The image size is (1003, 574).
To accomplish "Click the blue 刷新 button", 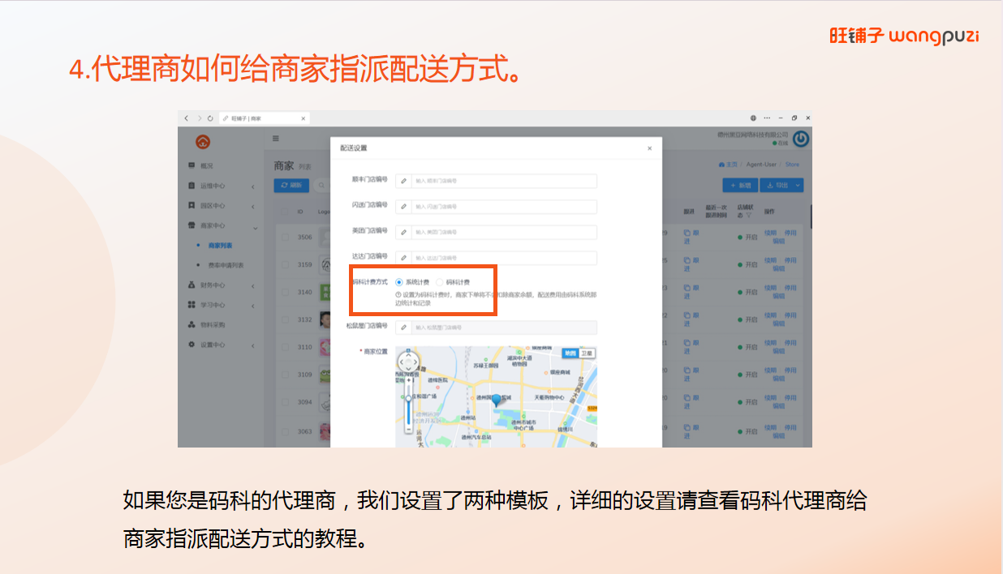I will click(x=291, y=186).
